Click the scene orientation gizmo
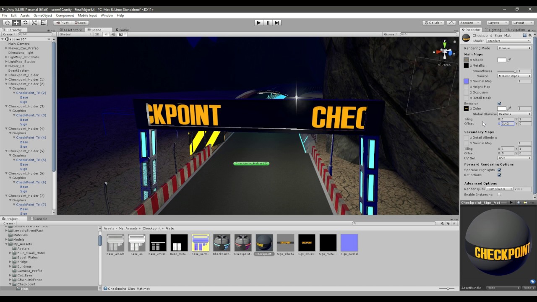537x302 pixels. tap(444, 52)
